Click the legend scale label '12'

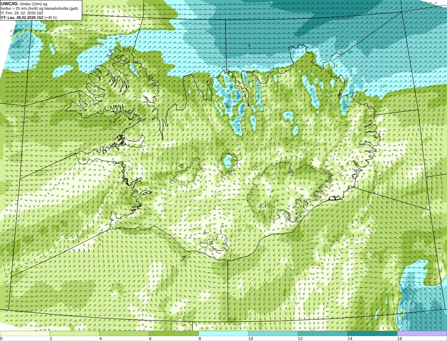pyautogui.click(x=300, y=339)
